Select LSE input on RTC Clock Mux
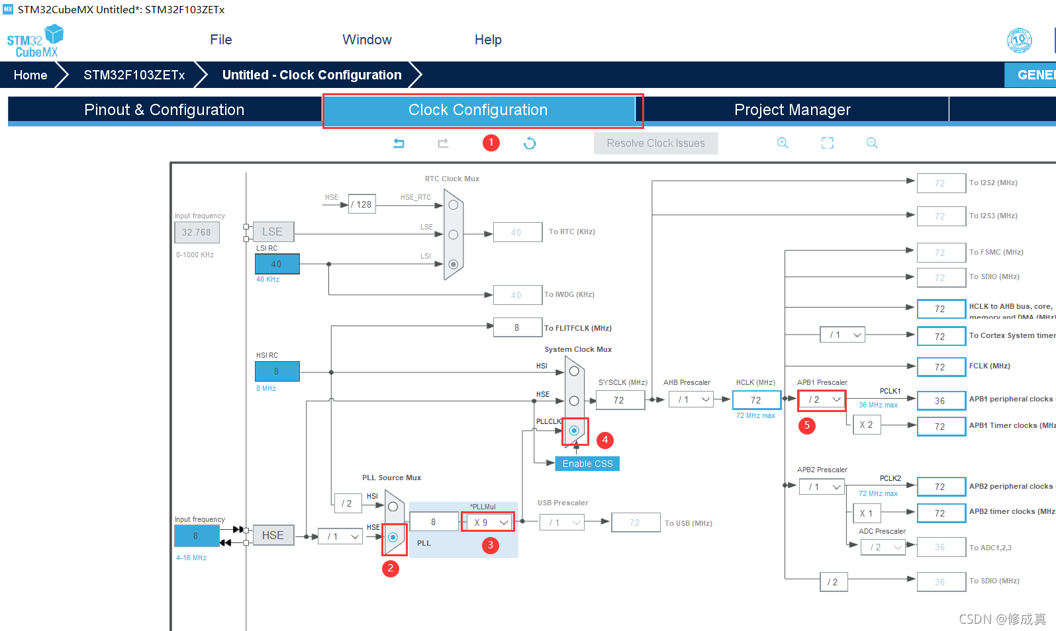The width and height of the screenshot is (1056, 631). tap(454, 234)
